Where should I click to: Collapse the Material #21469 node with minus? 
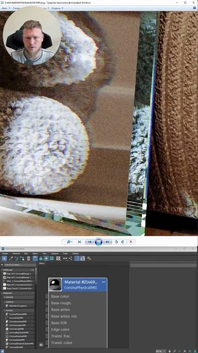coord(103,282)
